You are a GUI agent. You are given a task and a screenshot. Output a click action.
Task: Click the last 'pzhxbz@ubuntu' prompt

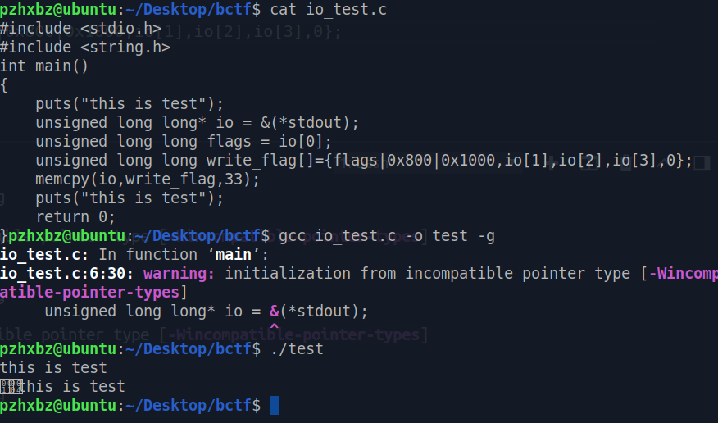click(58, 405)
